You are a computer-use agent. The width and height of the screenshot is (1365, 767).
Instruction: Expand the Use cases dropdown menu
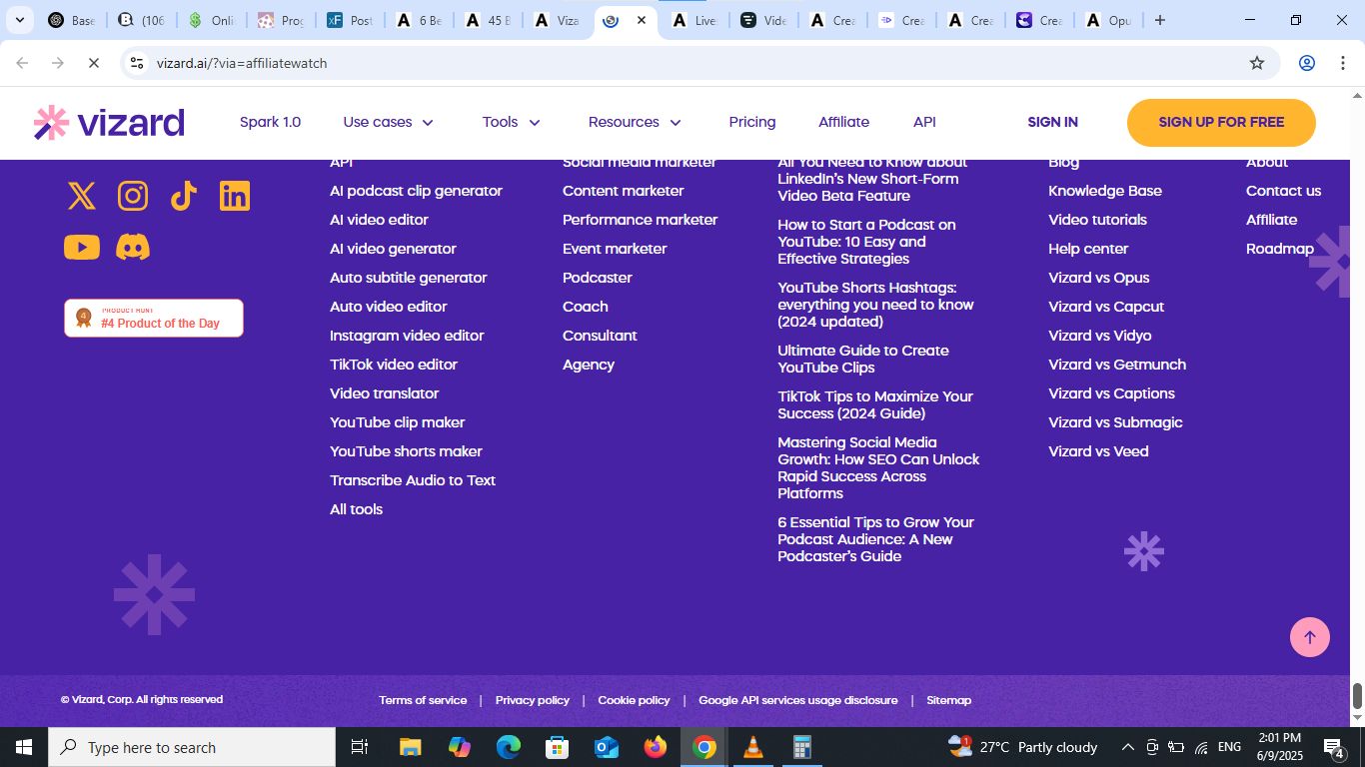pos(389,122)
